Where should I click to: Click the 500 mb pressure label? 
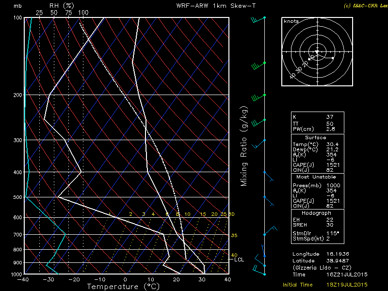coord(17,197)
